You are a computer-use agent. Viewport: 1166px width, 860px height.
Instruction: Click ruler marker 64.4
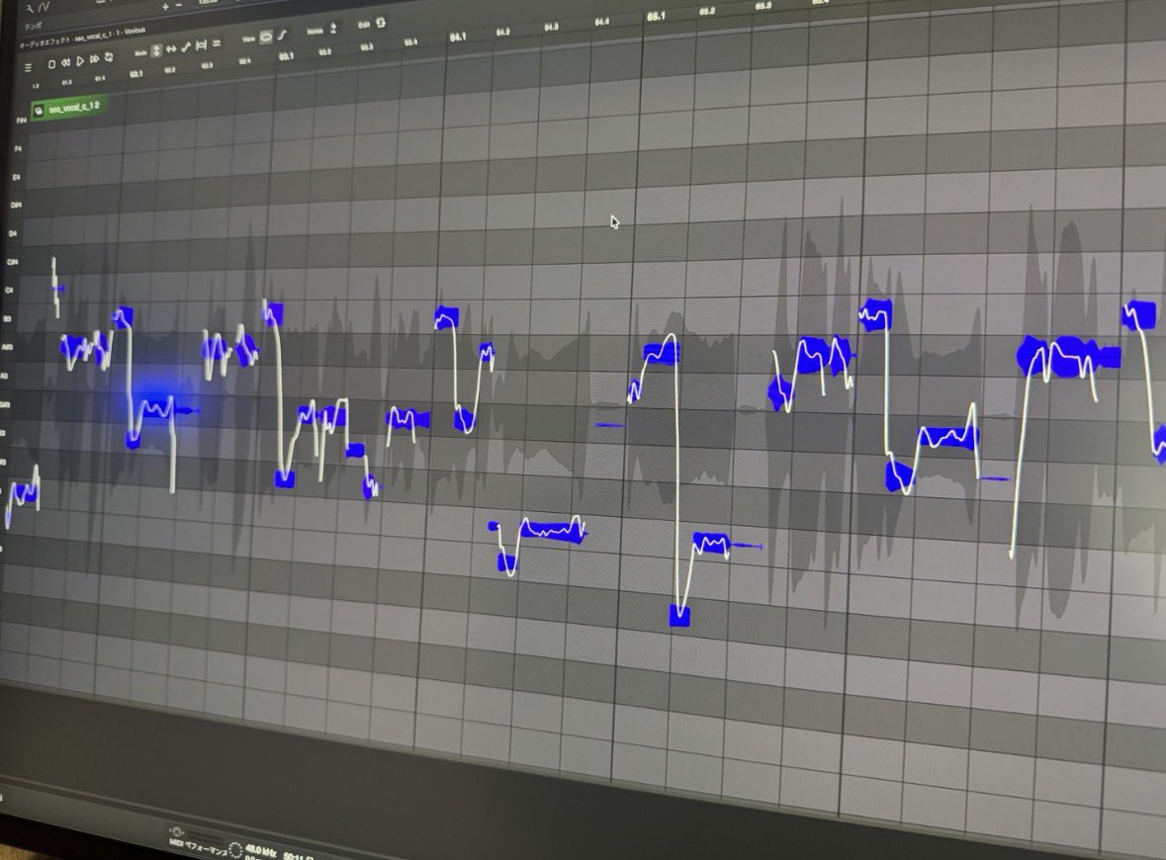point(601,23)
